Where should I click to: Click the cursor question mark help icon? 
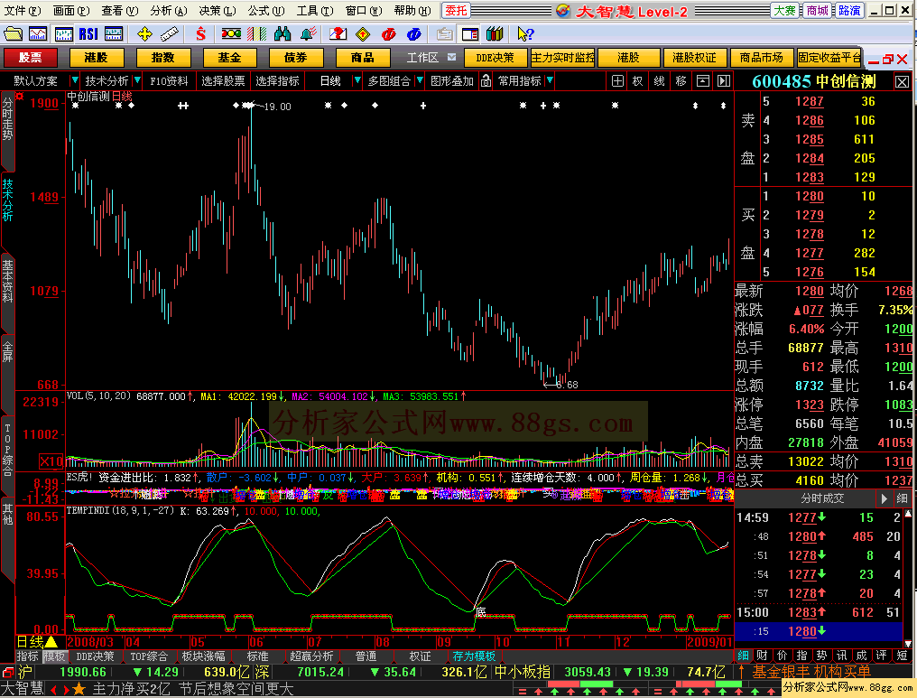pyautogui.click(x=525, y=34)
